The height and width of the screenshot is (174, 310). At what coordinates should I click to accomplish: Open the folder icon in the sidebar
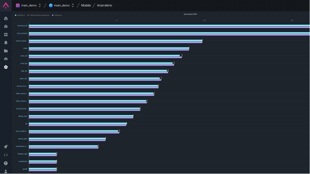[6, 51]
